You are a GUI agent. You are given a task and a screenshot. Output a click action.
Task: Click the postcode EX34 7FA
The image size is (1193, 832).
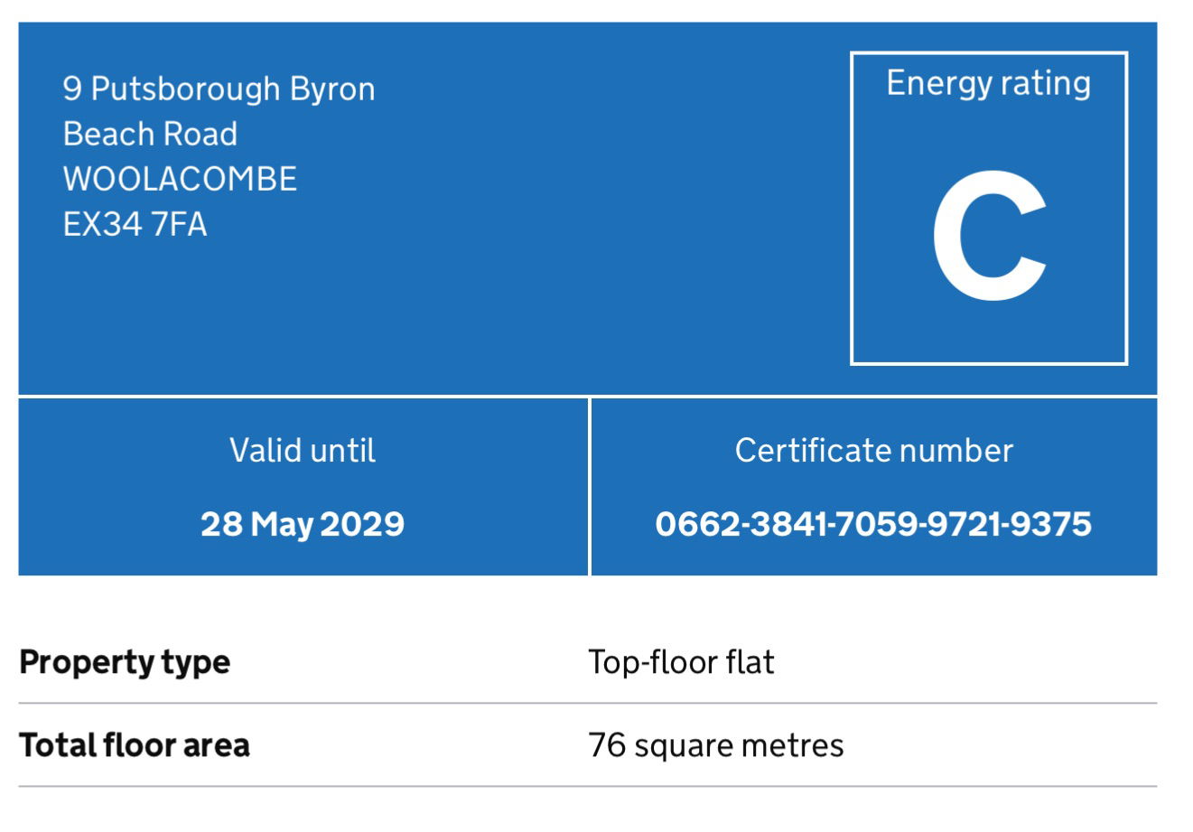pyautogui.click(x=135, y=224)
